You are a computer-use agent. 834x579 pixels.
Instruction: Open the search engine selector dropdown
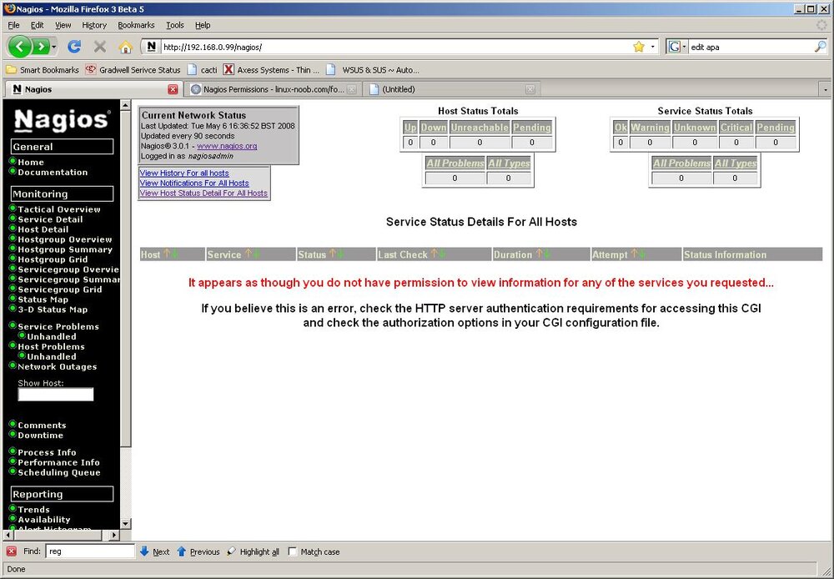tap(677, 47)
